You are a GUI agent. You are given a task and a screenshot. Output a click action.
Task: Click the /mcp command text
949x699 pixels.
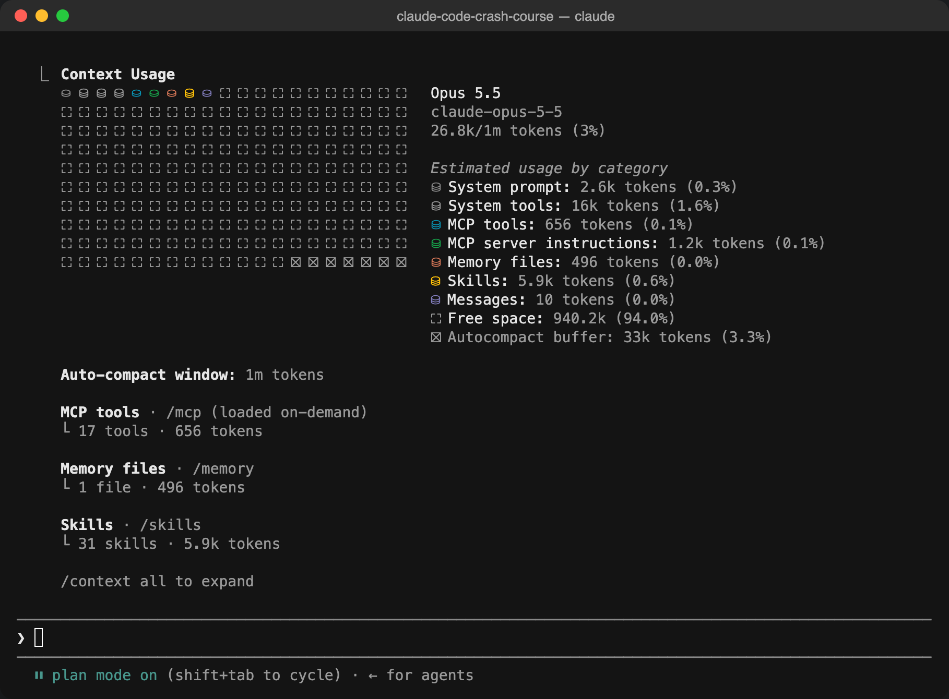coord(184,413)
